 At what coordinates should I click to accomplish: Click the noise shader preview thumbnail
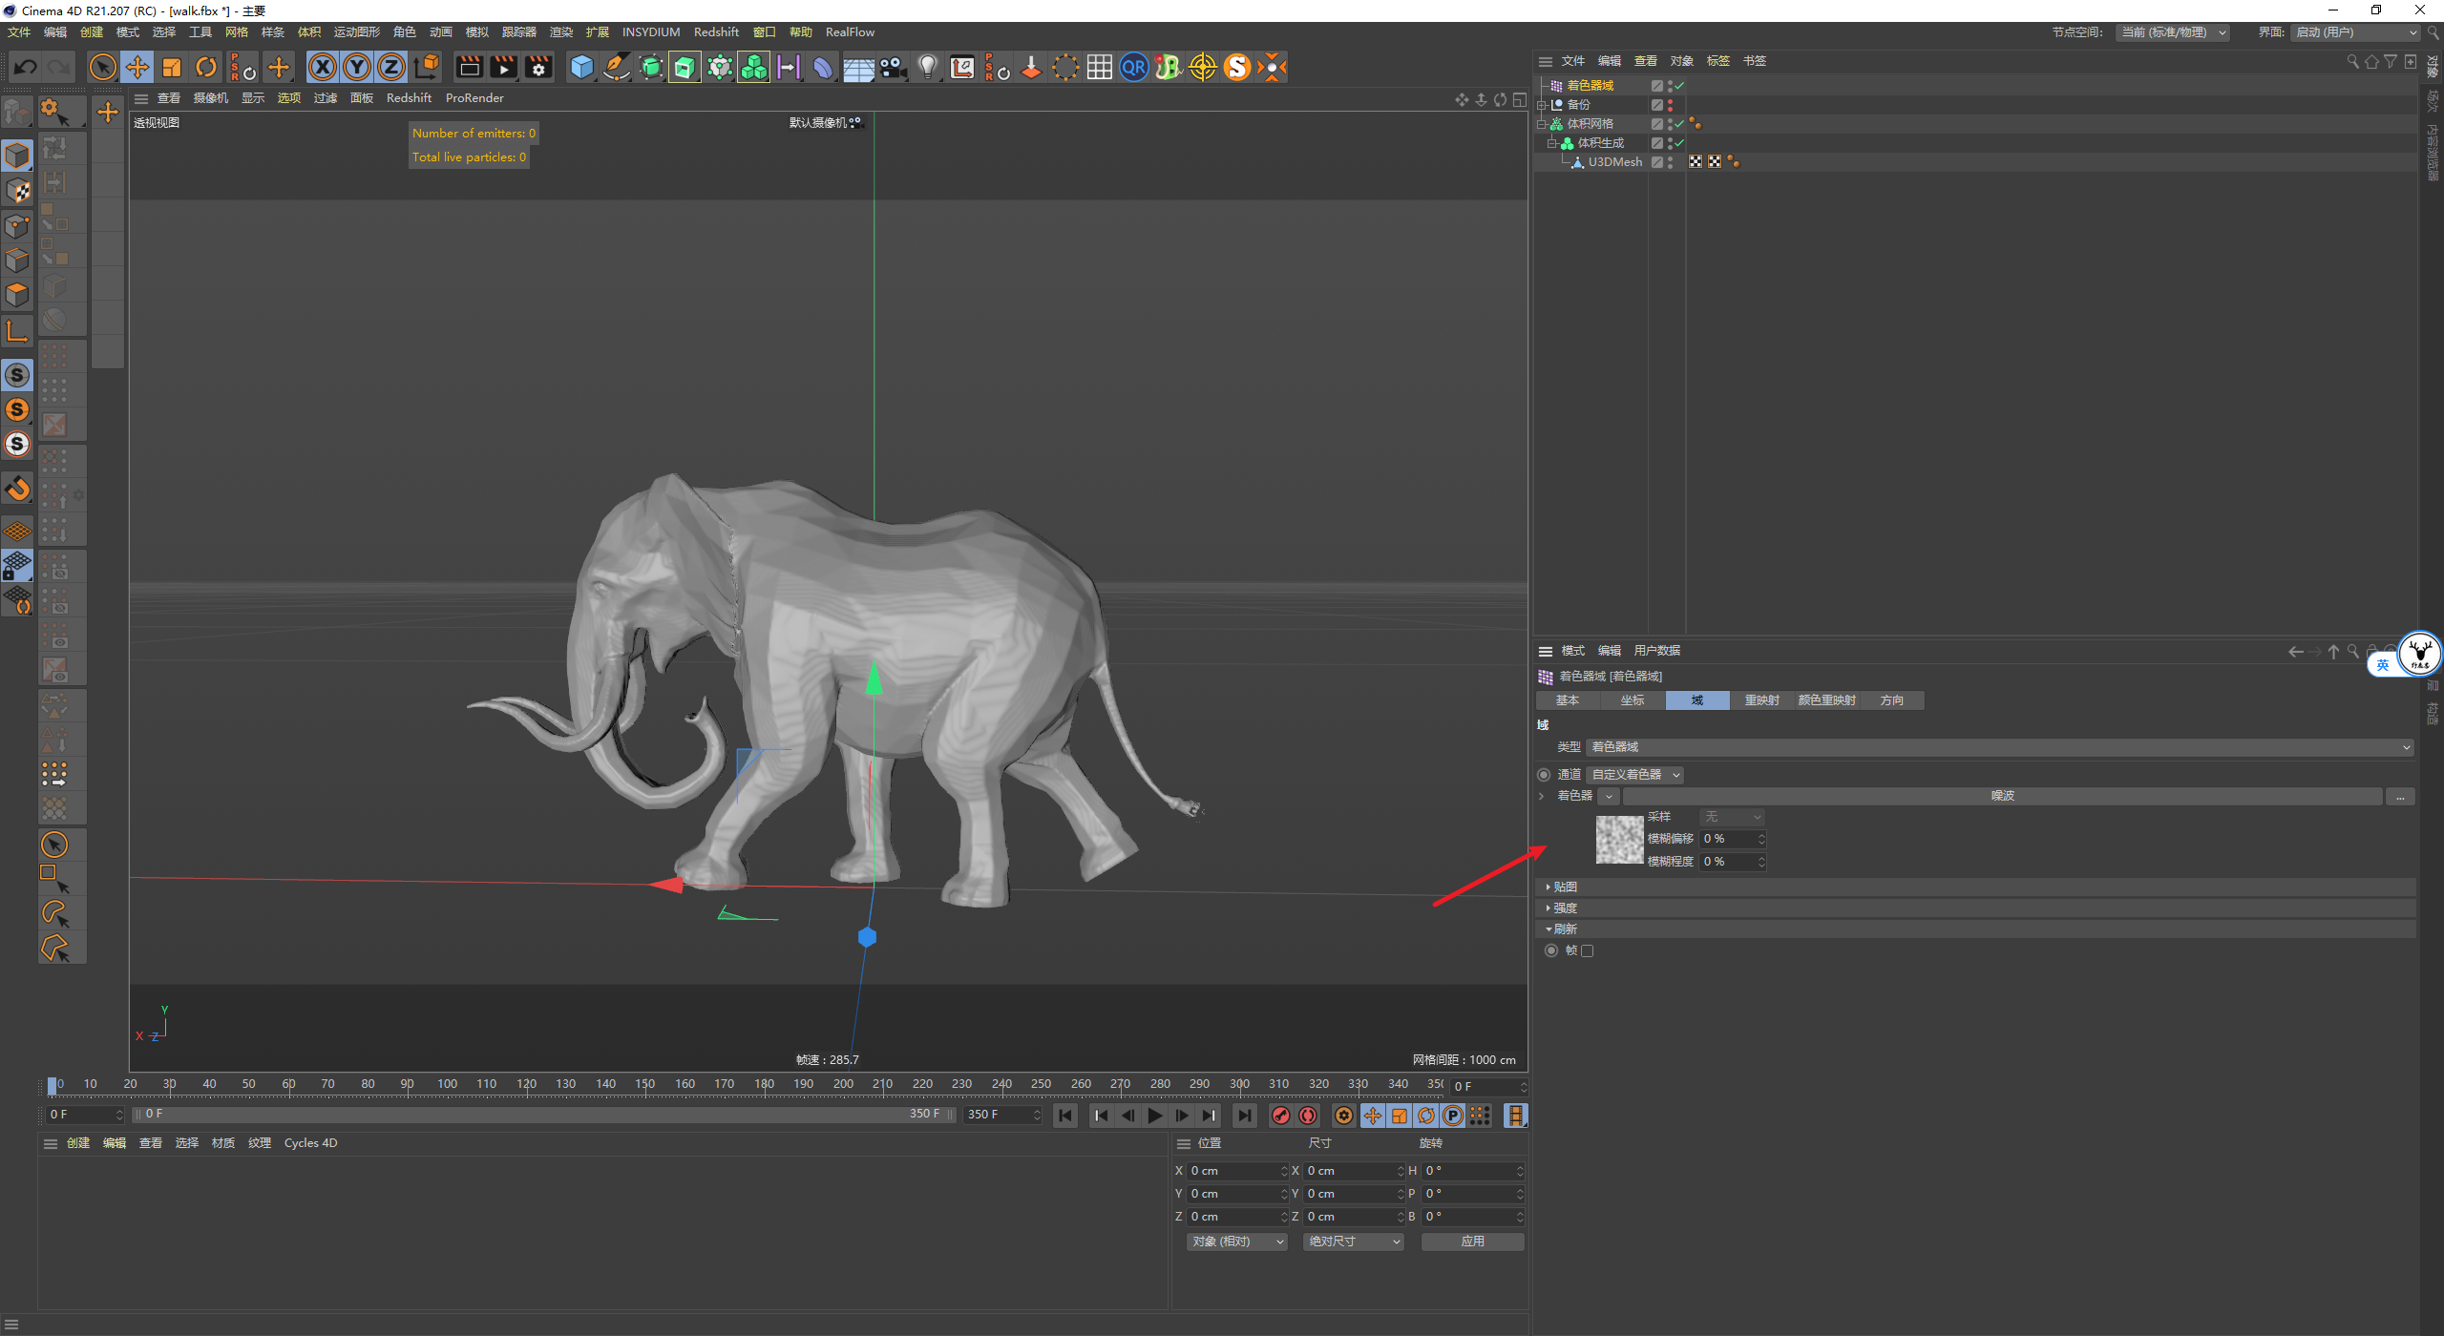(1619, 840)
